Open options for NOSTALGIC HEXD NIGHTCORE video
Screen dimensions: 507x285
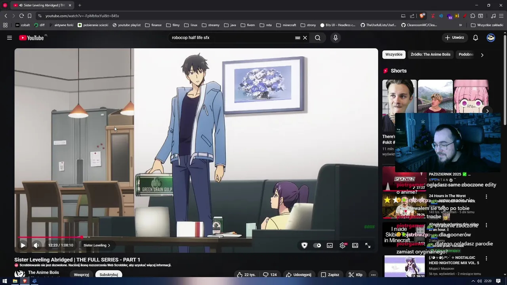click(486, 258)
